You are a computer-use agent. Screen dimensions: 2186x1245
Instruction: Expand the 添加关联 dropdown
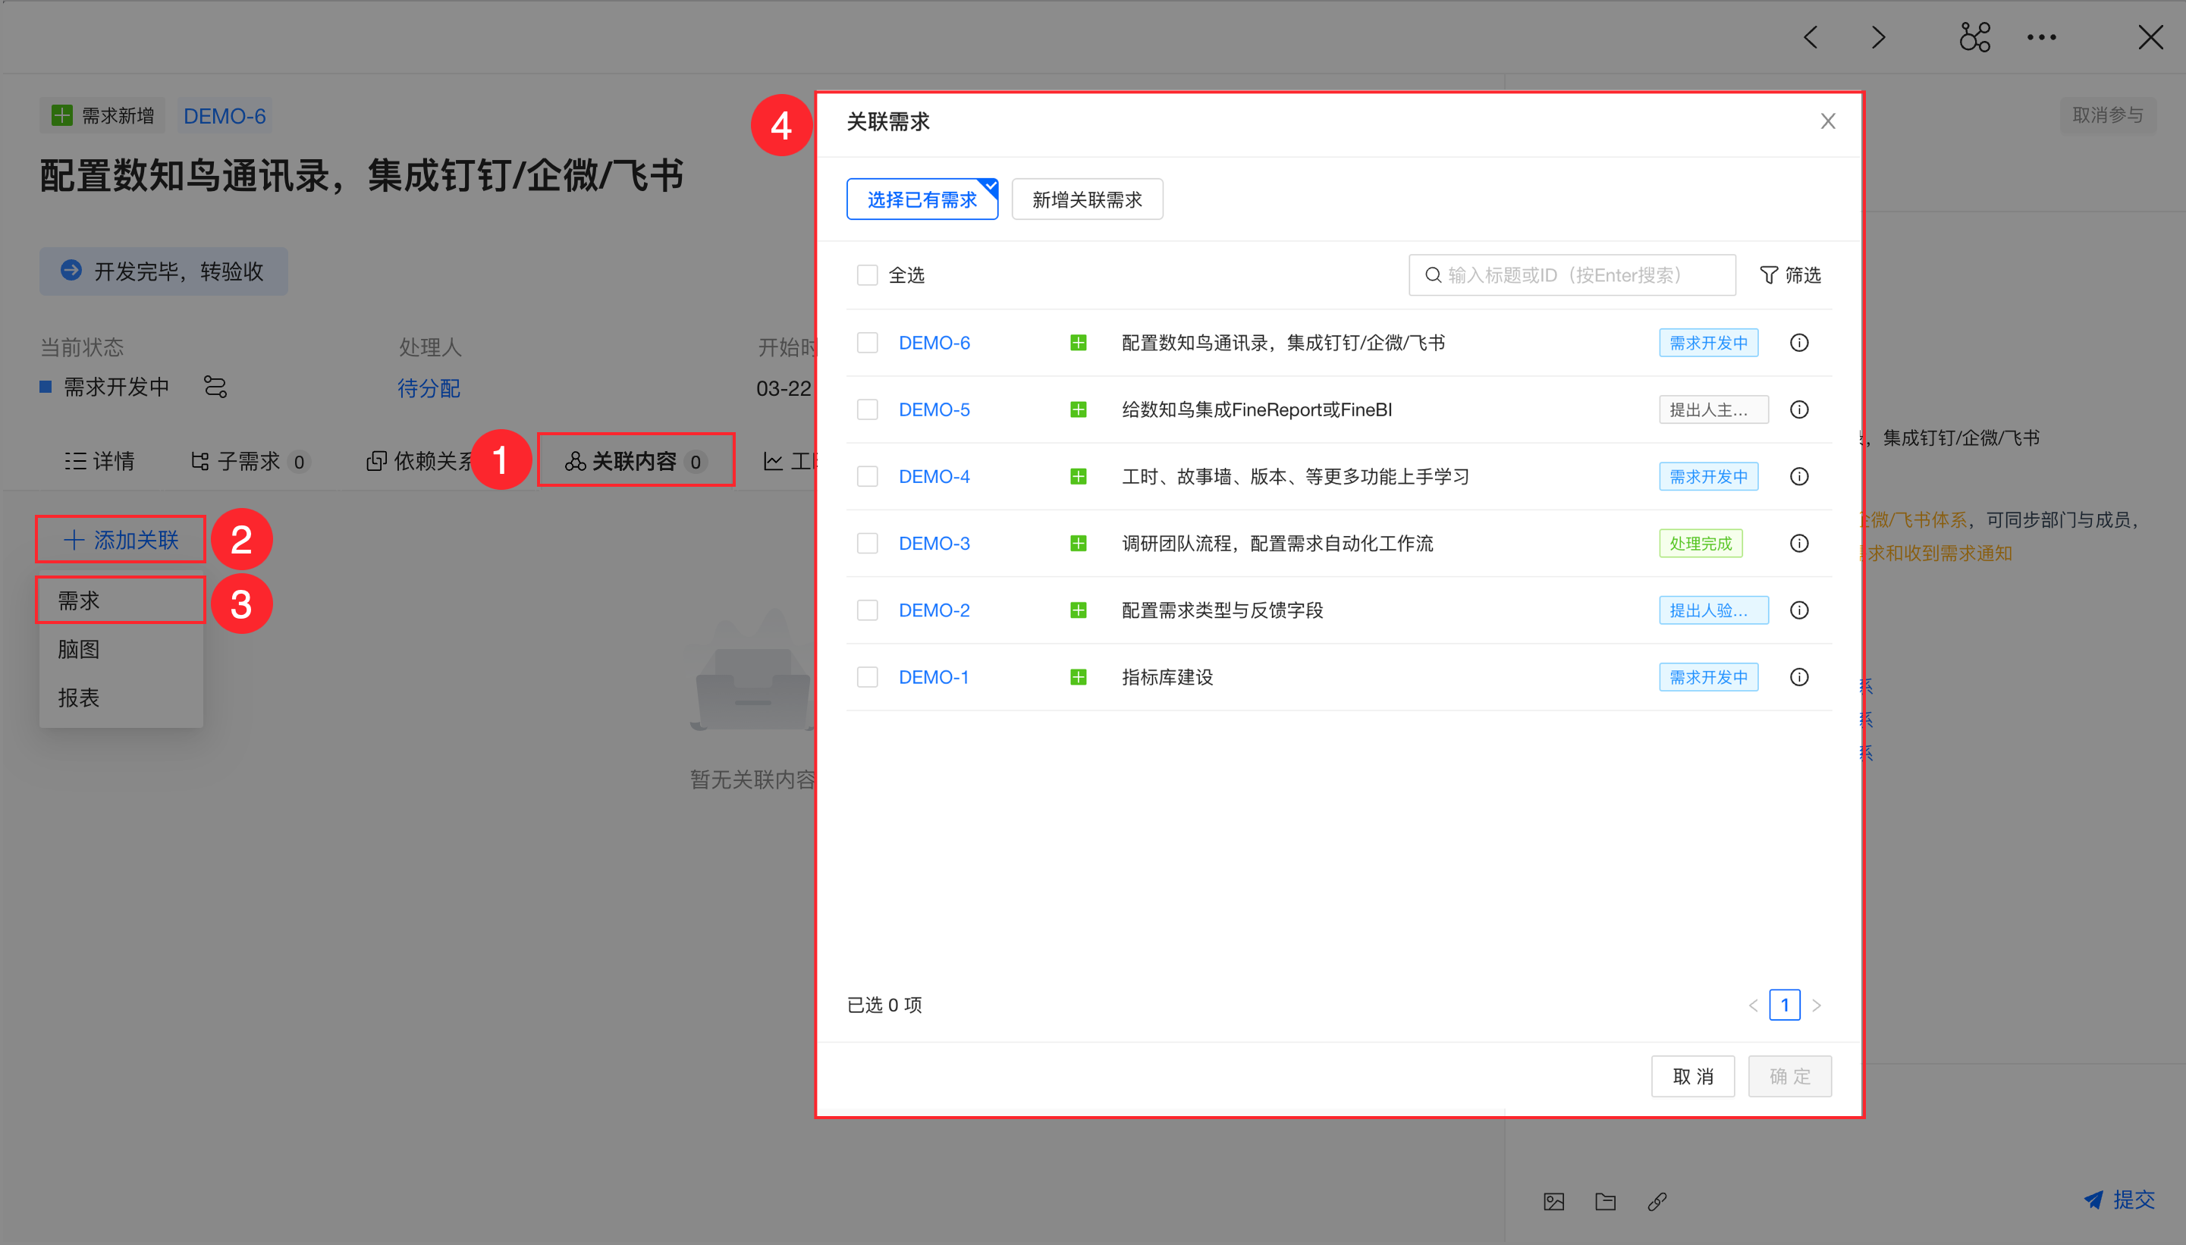pyautogui.click(x=121, y=540)
